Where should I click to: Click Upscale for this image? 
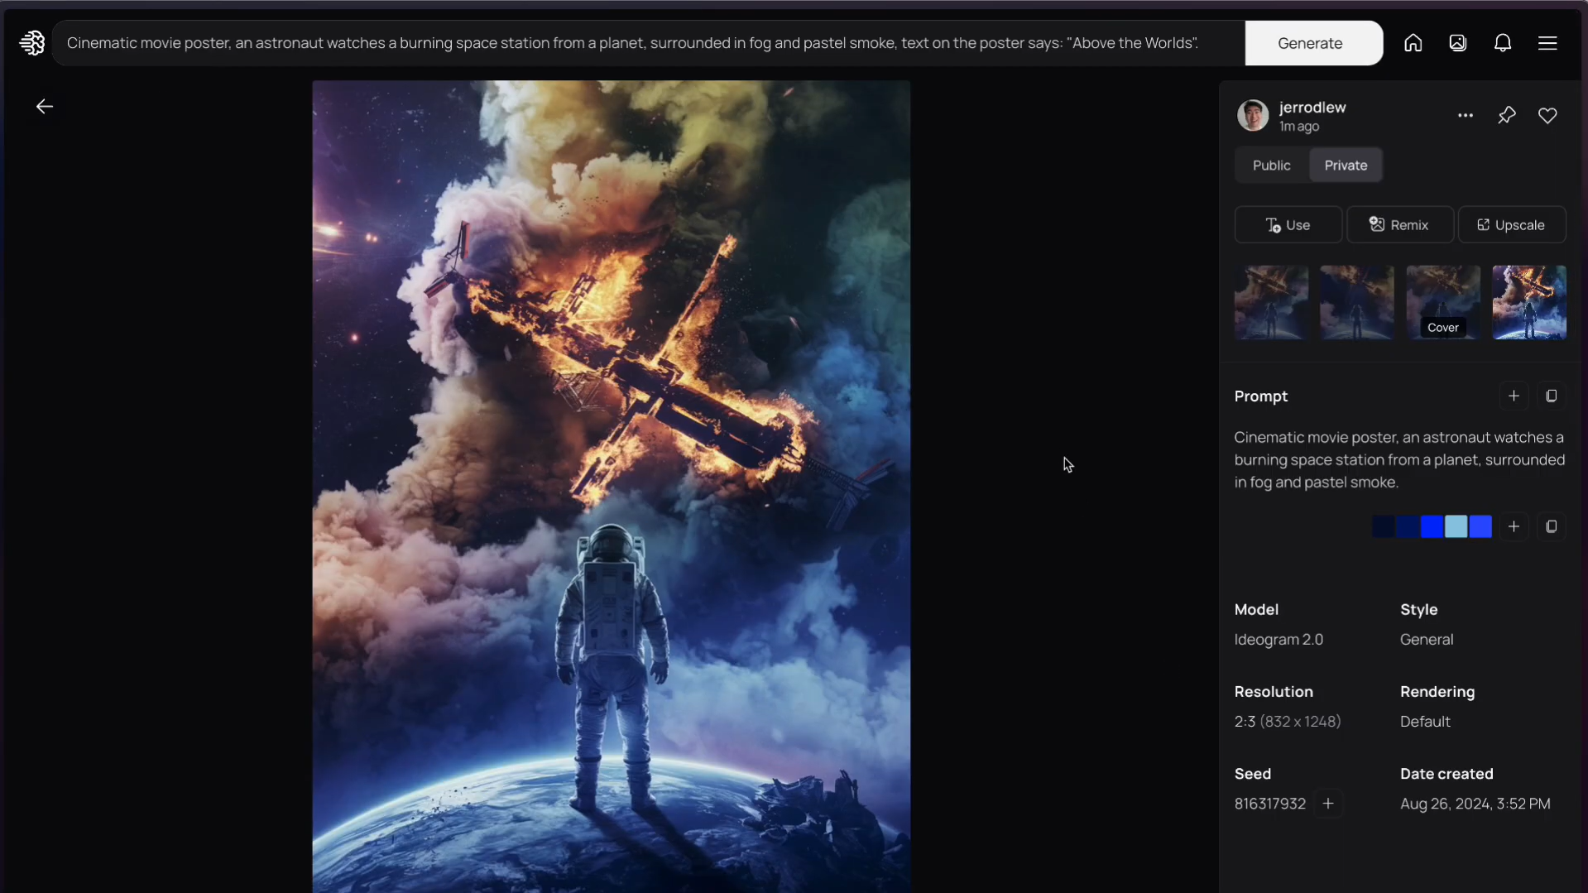pos(1512,224)
